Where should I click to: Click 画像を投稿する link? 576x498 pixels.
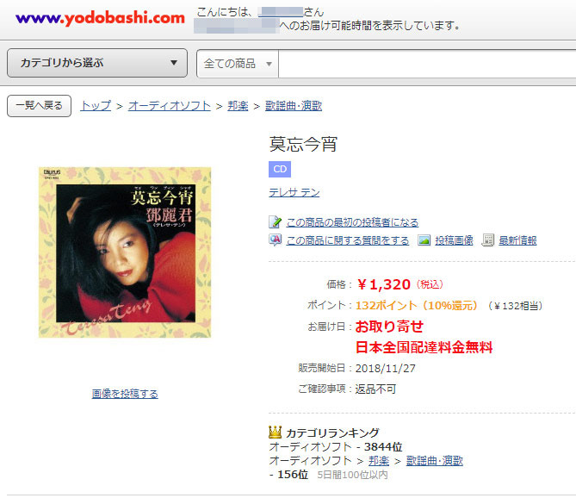point(125,394)
